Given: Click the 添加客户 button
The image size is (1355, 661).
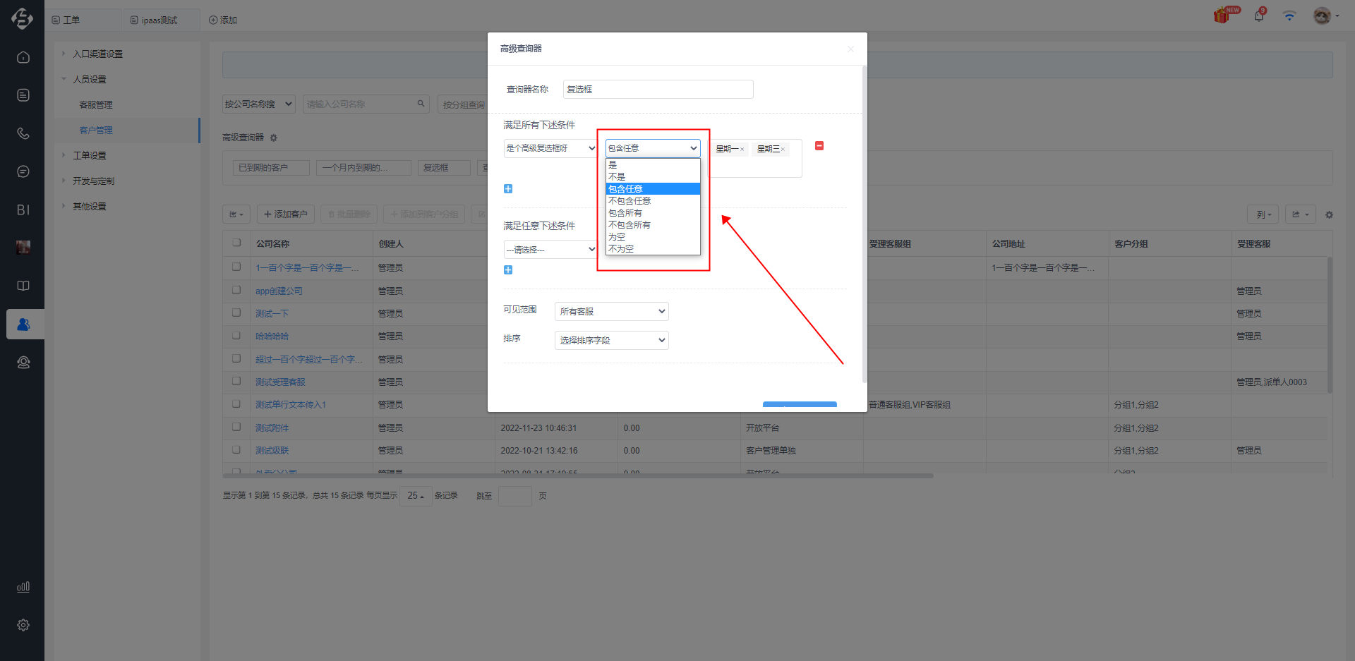Looking at the screenshot, I should click(286, 214).
